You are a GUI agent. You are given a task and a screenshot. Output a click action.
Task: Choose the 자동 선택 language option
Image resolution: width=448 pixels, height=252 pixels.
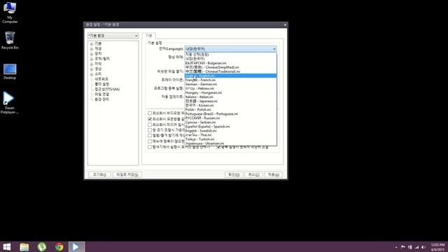click(x=230, y=55)
